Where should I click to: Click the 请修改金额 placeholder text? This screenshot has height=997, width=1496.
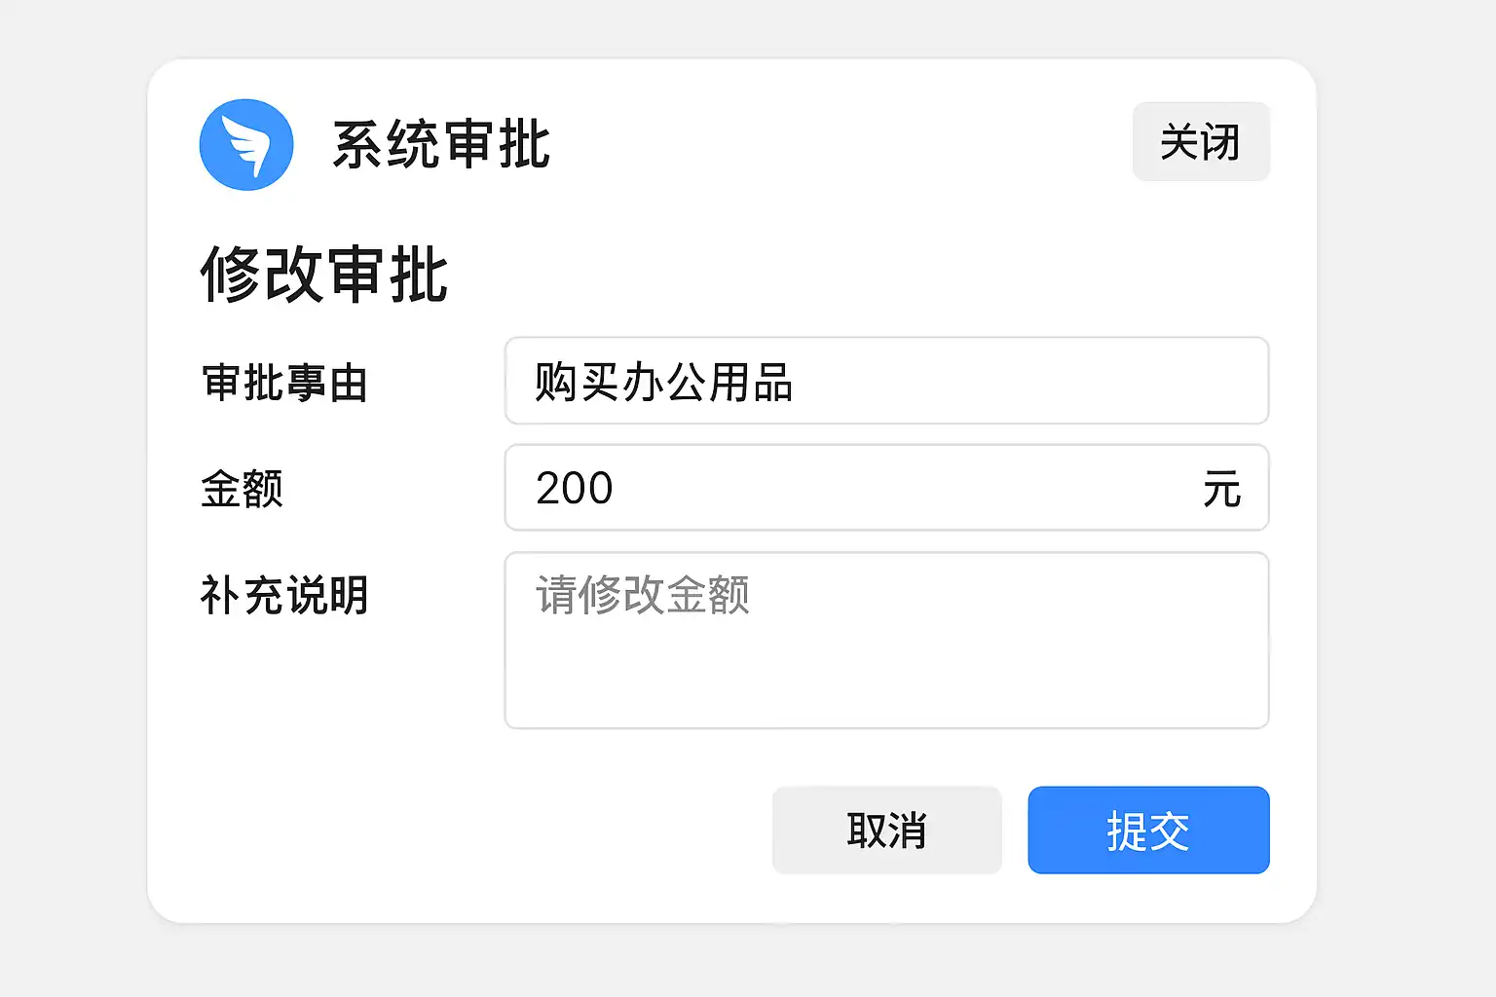point(643,594)
